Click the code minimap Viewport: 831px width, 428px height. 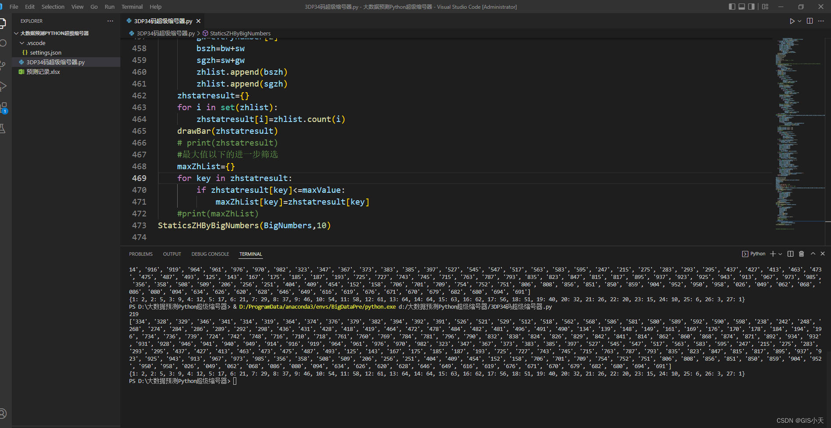[799, 133]
